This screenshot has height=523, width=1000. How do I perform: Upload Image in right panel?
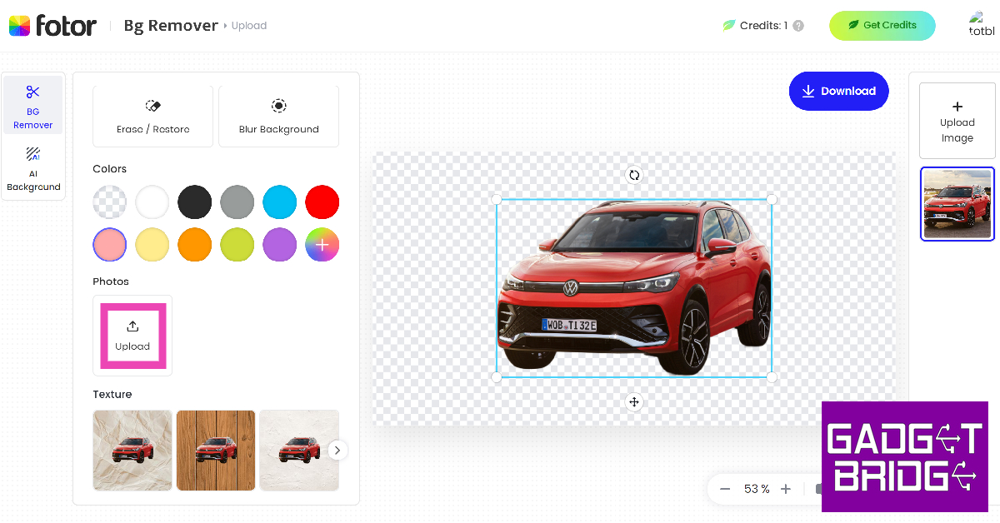(957, 121)
